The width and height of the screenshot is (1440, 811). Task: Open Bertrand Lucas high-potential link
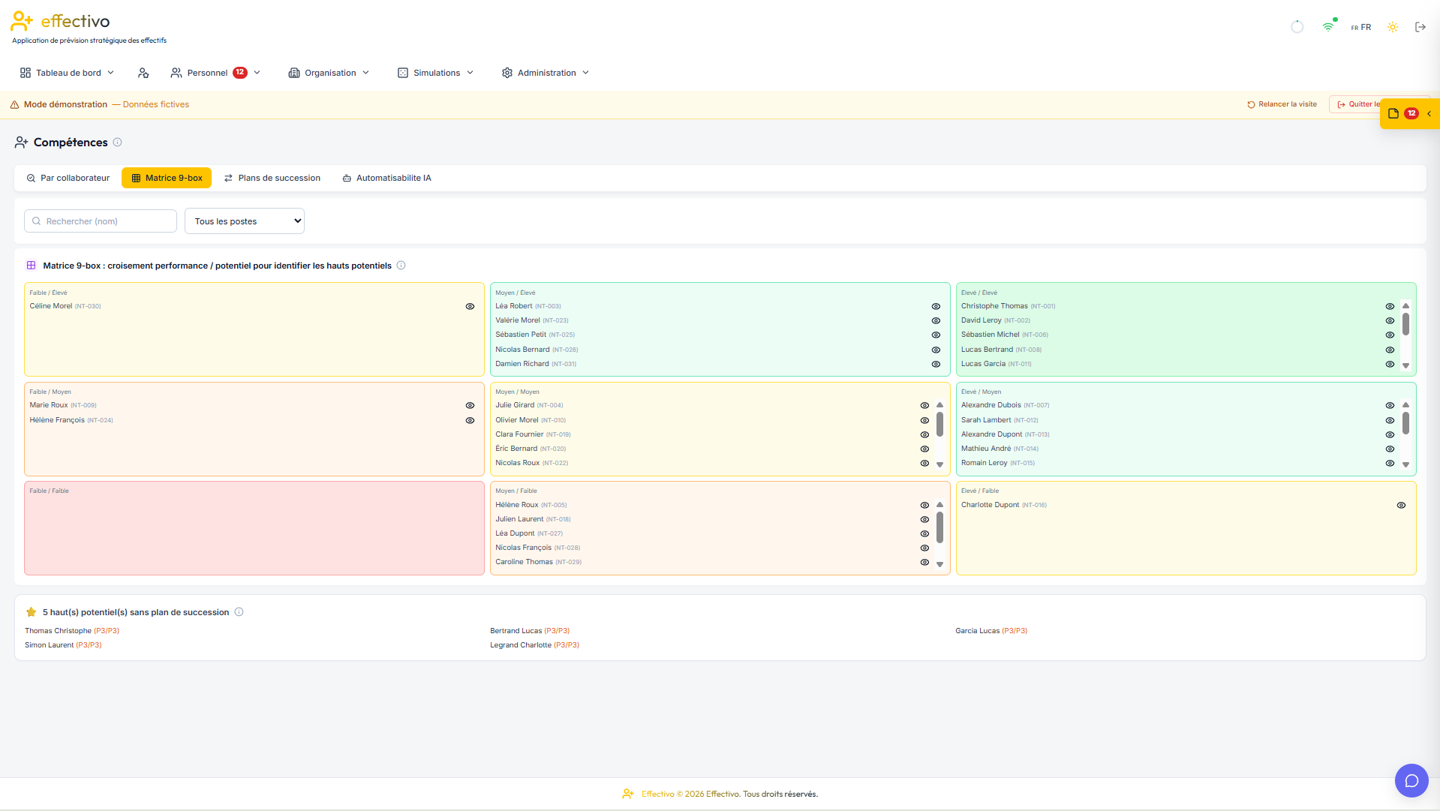point(530,631)
